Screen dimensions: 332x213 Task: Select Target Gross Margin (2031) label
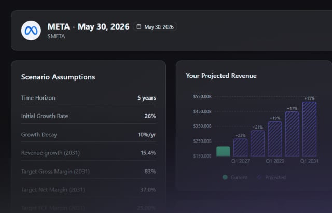[56, 171]
